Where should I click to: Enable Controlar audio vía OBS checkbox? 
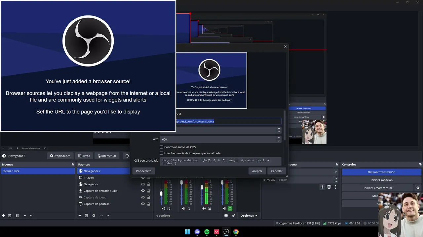tap(162, 147)
